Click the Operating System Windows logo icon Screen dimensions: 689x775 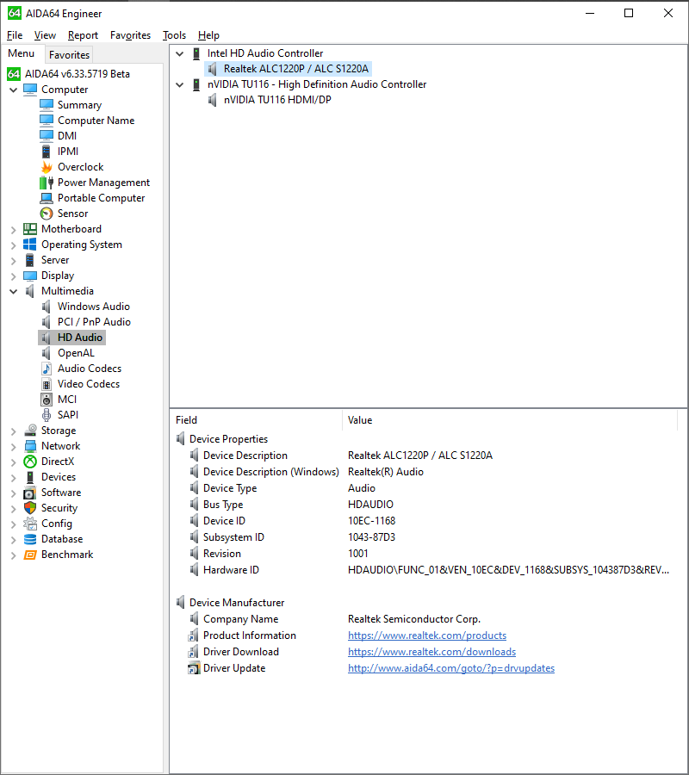click(x=30, y=245)
